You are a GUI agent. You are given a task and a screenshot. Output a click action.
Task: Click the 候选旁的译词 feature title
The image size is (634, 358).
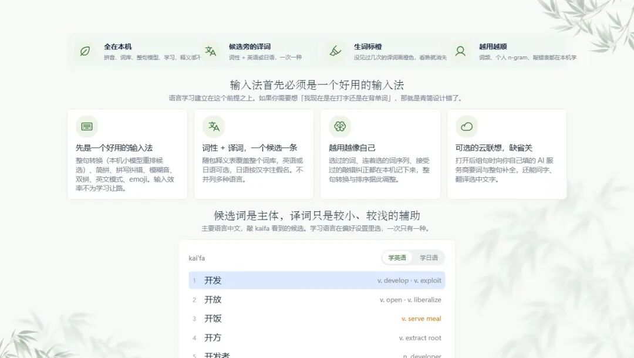(250, 46)
